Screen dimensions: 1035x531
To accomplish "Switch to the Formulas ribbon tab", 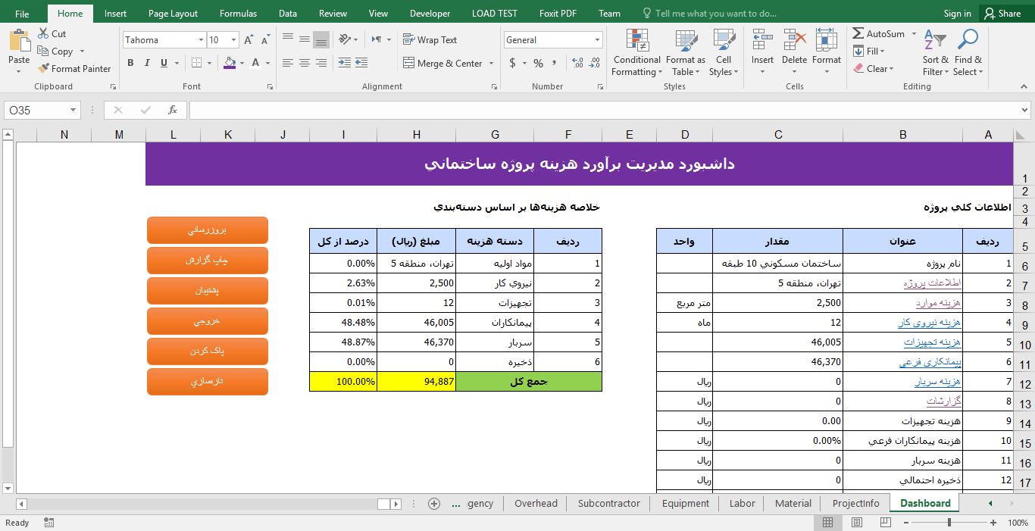I will [238, 13].
